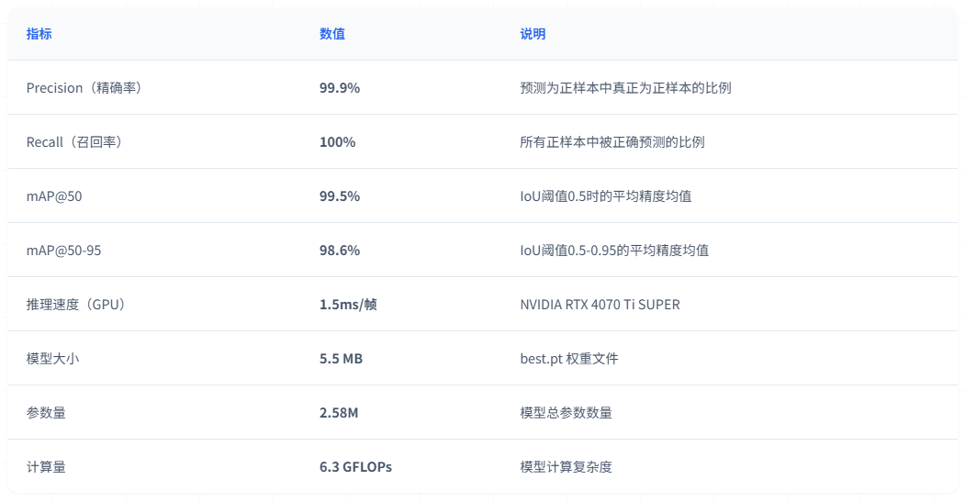965x502 pixels.
Task: Click the 98.6% value cell
Action: click(340, 251)
